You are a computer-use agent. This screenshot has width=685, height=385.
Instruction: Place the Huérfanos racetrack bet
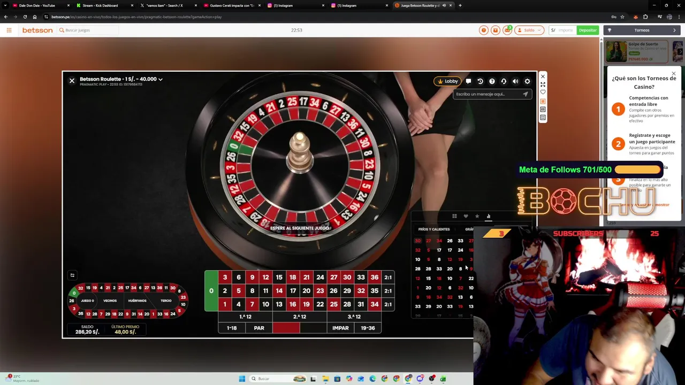click(x=137, y=301)
